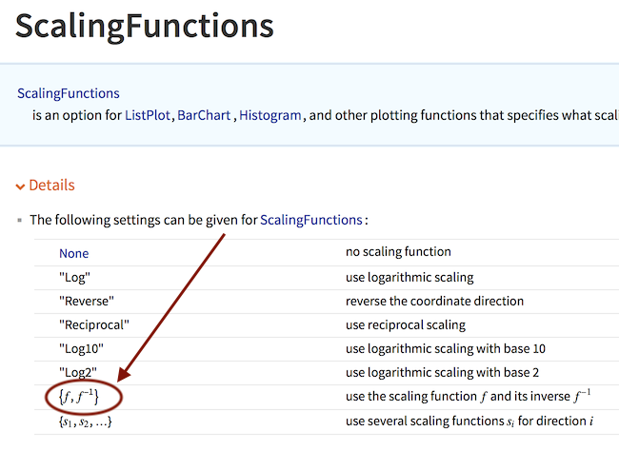Select the "Reciprocal" setting entry
The width and height of the screenshot is (619, 451).
coord(94,324)
